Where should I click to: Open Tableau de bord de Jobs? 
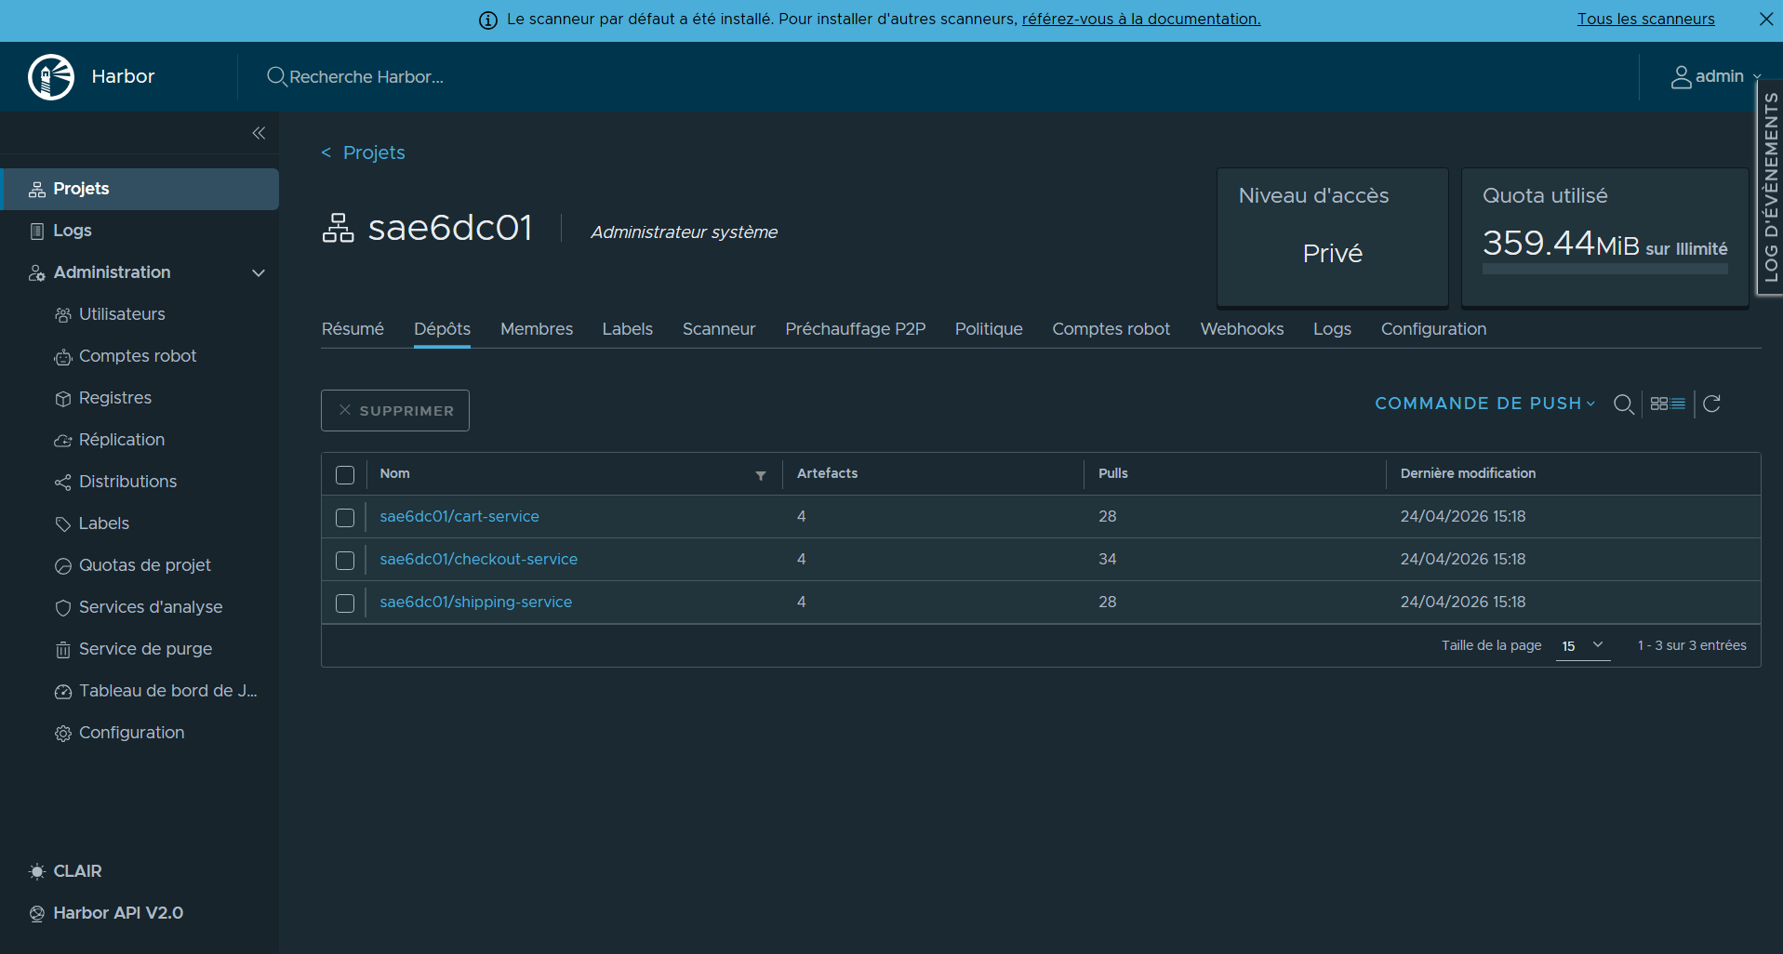coord(167,691)
